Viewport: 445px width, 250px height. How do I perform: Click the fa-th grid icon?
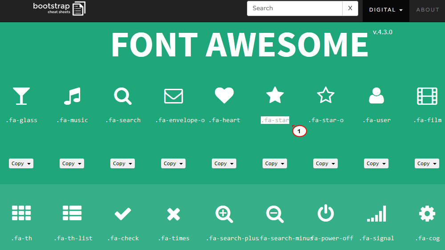click(x=21, y=213)
